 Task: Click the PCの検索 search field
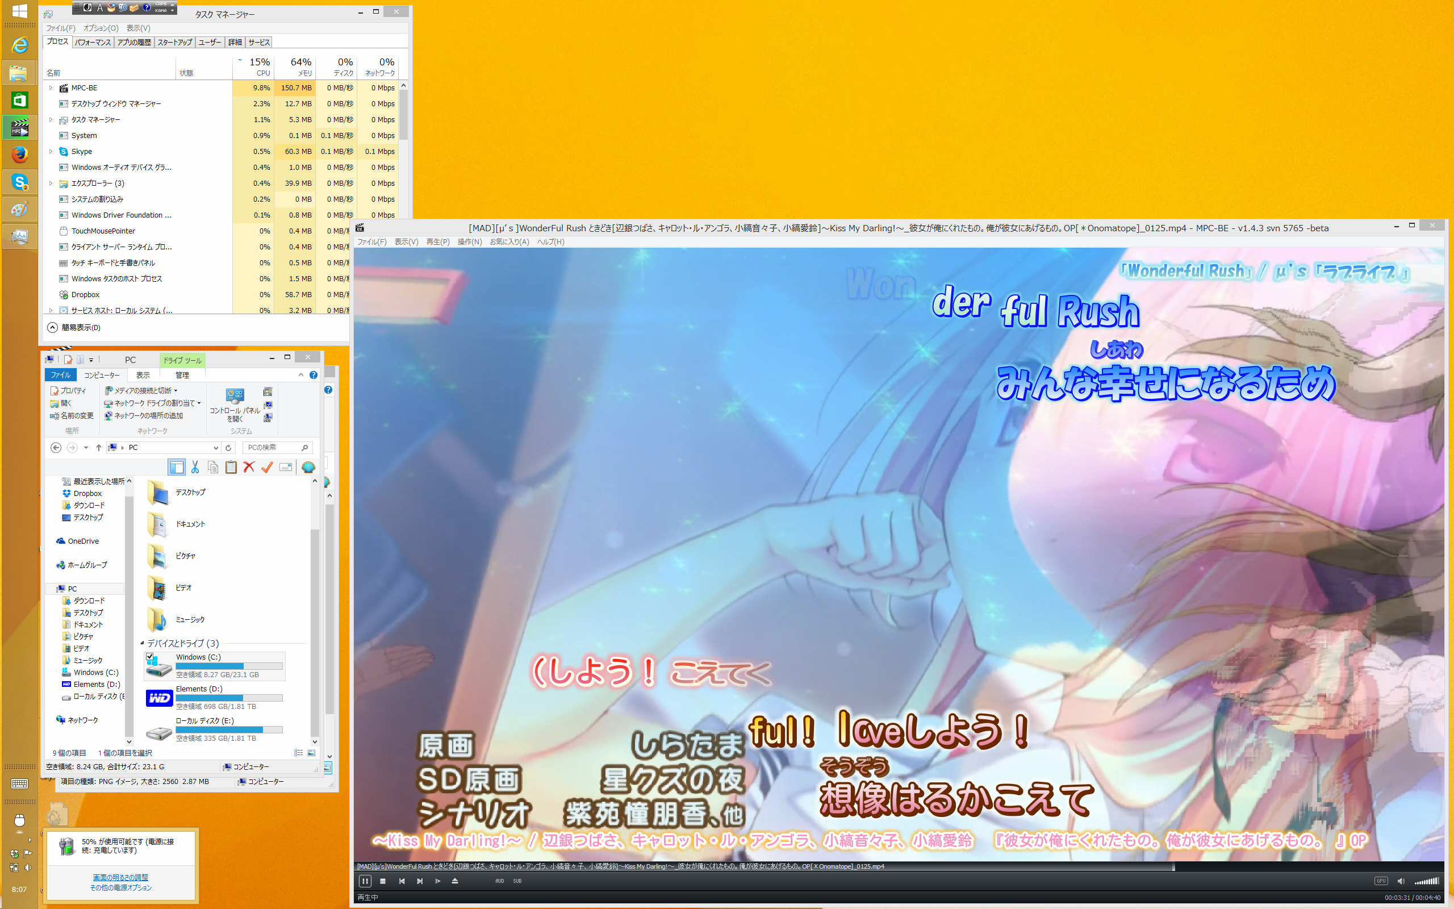278,447
